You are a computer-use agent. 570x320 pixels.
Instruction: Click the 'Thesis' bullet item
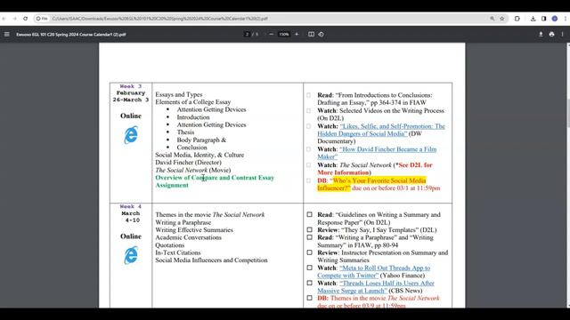pyautogui.click(x=185, y=132)
